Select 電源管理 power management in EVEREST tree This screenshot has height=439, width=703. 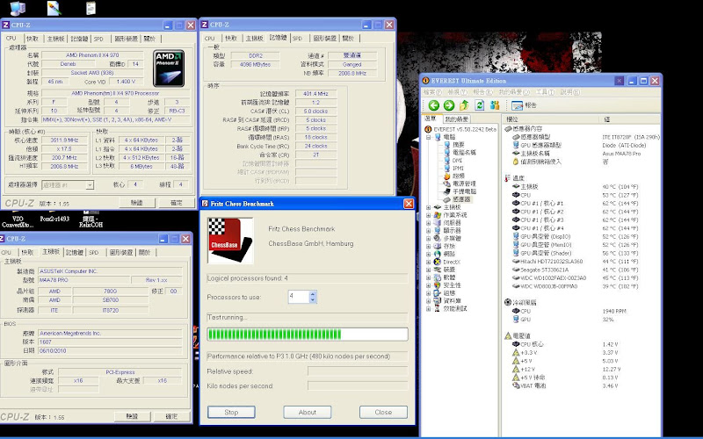tap(464, 184)
